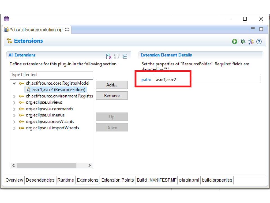This screenshot has width=270, height=203.
Task: Expand the org.eclipse.ui.commands extension node
Action: 14,109
